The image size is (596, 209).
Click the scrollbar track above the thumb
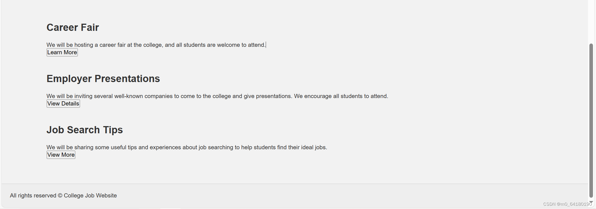point(591,21)
